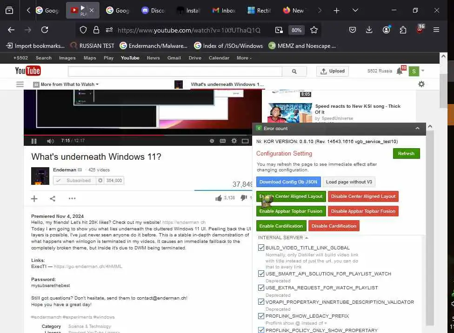Image resolution: width=454 pixels, height=333 pixels.
Task: Click the Save to Pocket icon
Action: (353, 30)
